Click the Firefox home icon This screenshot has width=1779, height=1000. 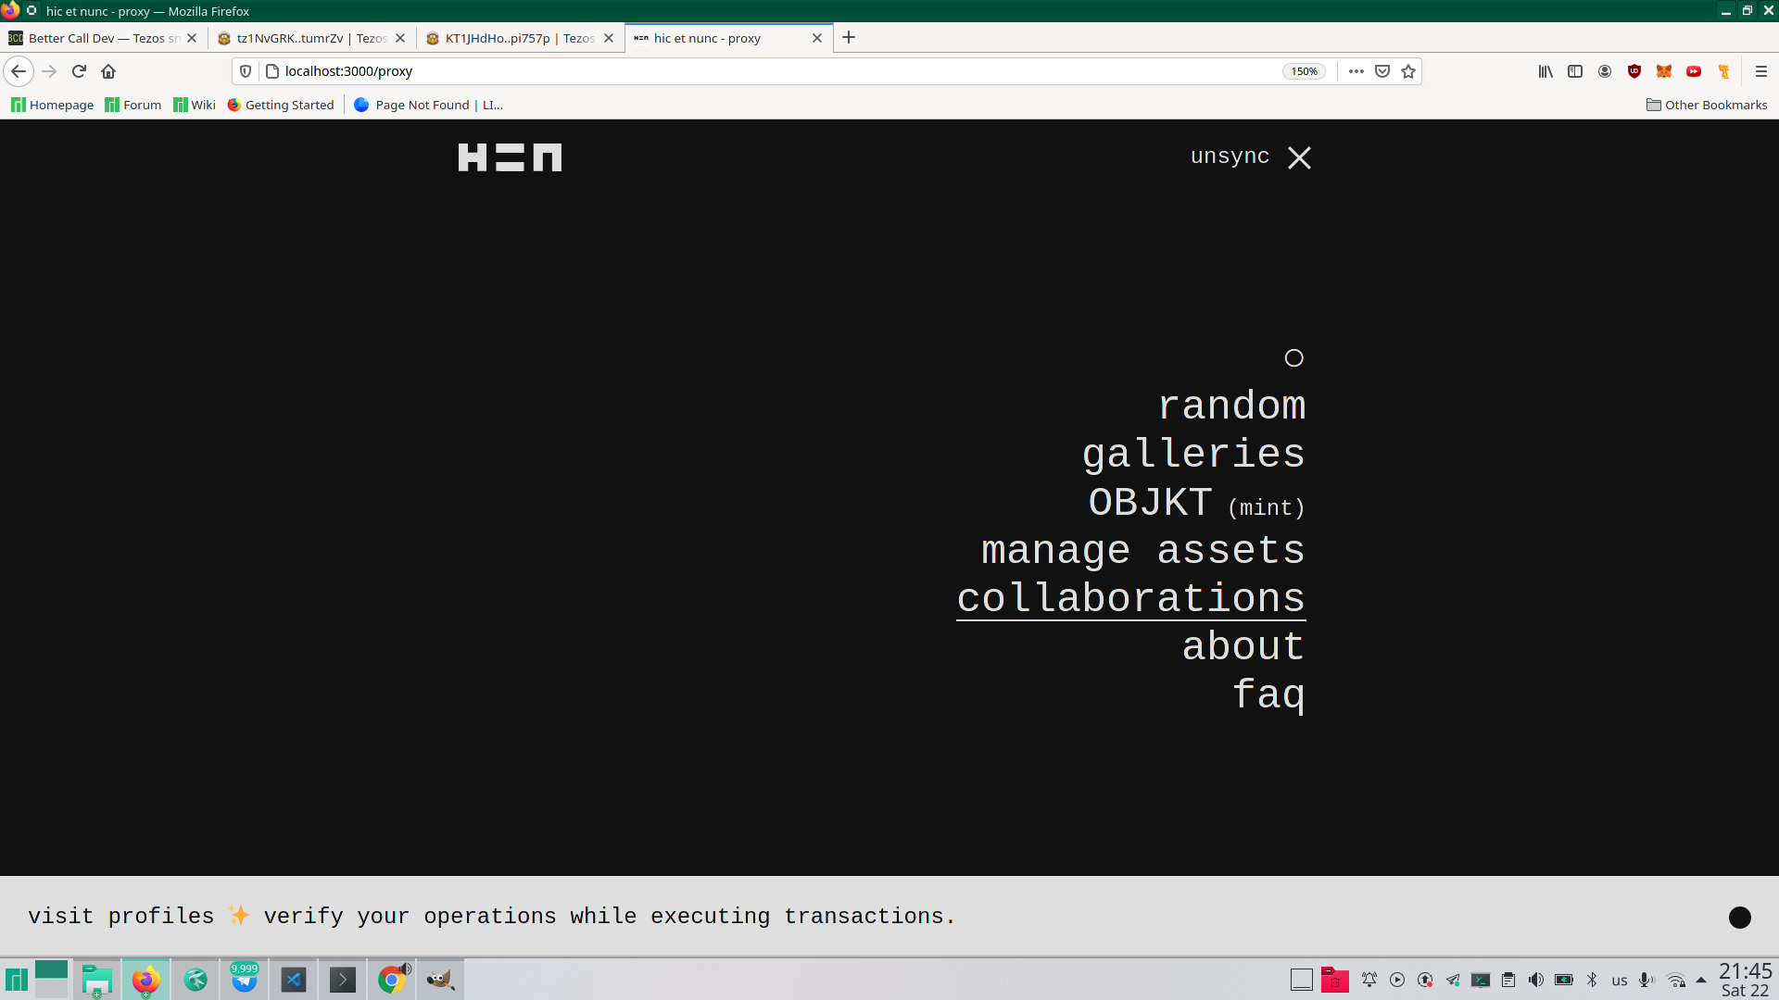(108, 71)
